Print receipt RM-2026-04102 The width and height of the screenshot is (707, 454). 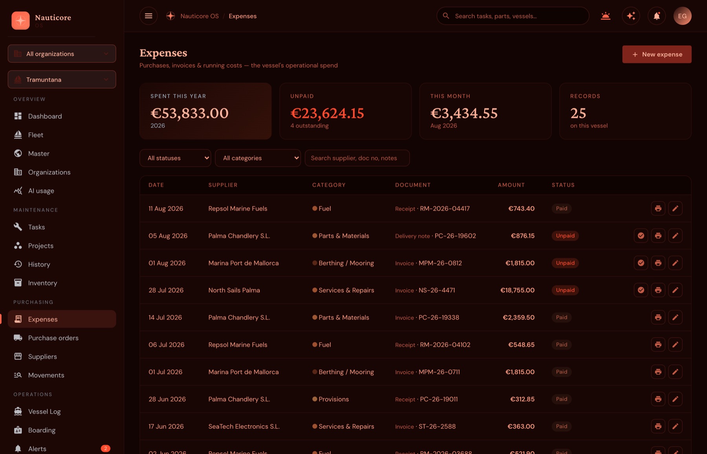pyautogui.click(x=658, y=345)
